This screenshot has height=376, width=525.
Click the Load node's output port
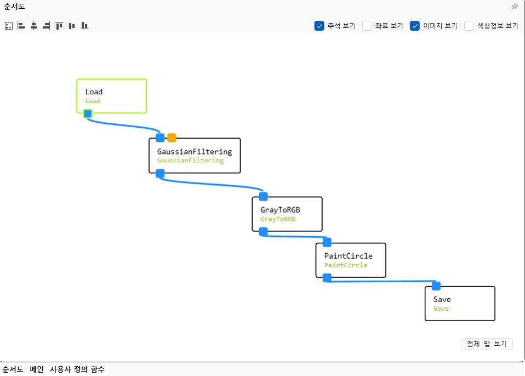pyautogui.click(x=88, y=113)
